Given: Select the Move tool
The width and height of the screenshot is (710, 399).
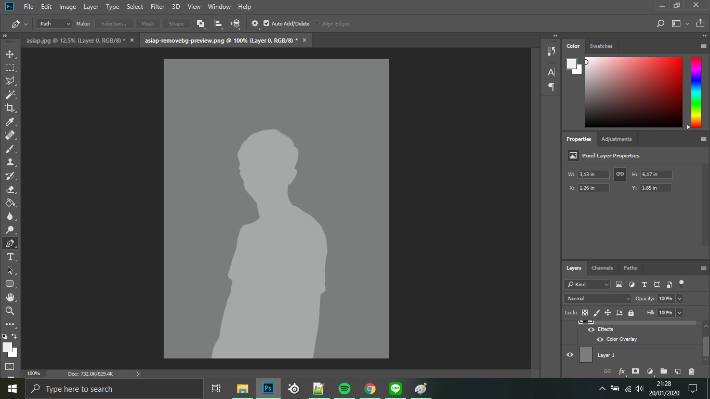Looking at the screenshot, I should (10, 54).
